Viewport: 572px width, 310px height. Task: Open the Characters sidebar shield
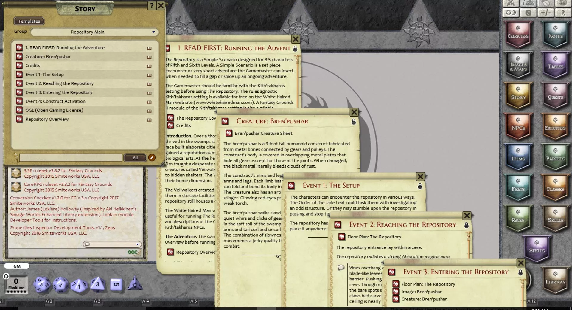(518, 35)
